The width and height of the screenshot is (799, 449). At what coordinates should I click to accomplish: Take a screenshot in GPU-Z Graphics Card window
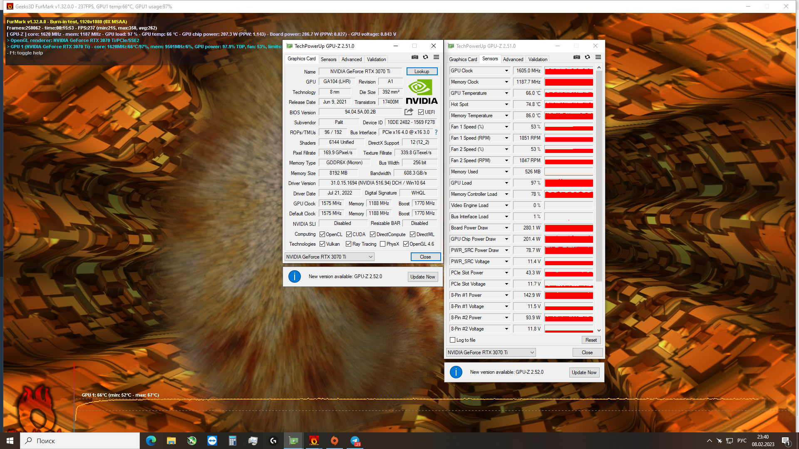(x=415, y=57)
